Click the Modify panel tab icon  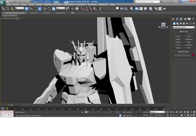[177, 19]
